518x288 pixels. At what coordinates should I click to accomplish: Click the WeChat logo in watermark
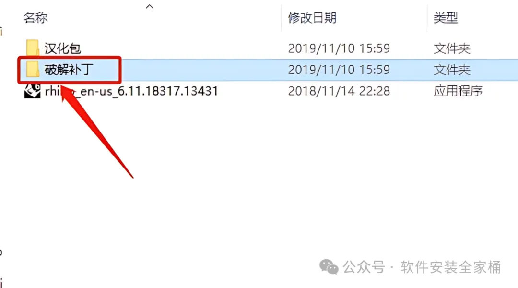point(329,267)
